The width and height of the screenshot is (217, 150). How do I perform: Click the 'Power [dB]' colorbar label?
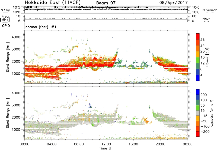pyautogui.click(x=207, y=57)
